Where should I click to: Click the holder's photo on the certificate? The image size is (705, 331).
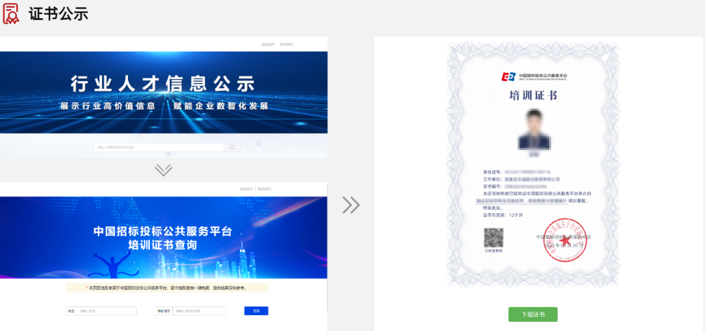tap(533, 129)
